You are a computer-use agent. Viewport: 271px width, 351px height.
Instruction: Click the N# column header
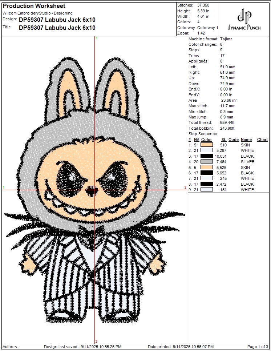point(196,140)
